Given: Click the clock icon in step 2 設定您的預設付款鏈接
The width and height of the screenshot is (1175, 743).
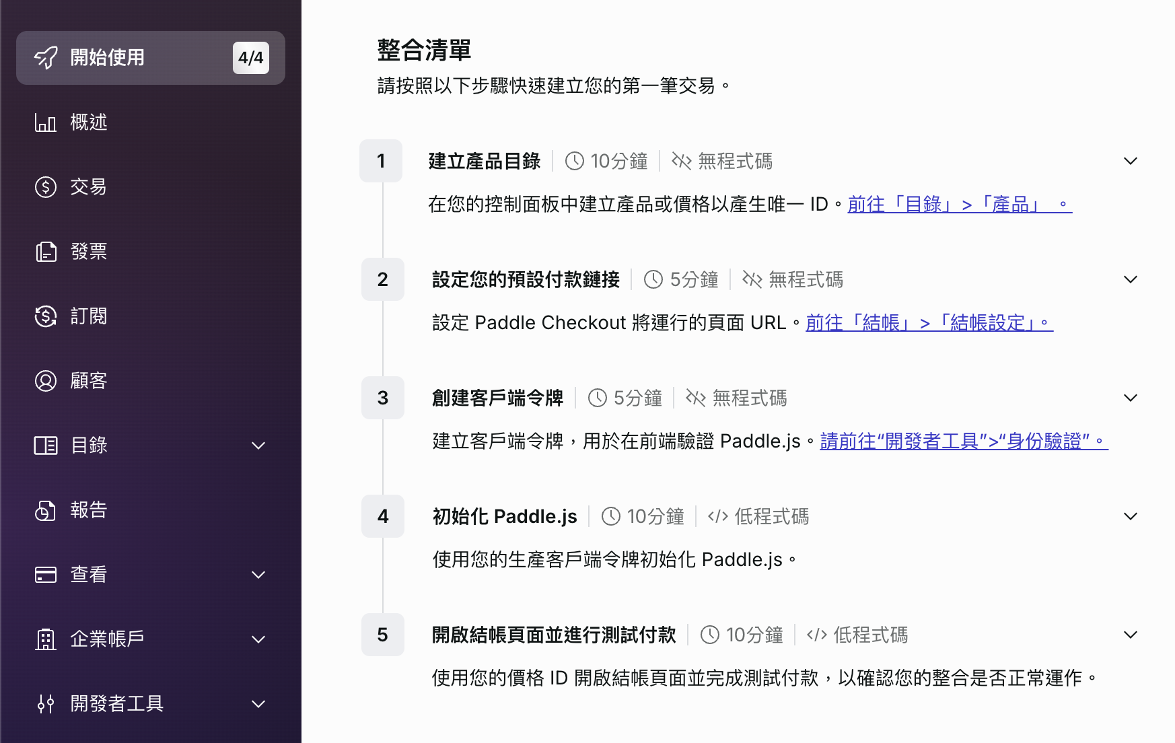Looking at the screenshot, I should (x=653, y=279).
